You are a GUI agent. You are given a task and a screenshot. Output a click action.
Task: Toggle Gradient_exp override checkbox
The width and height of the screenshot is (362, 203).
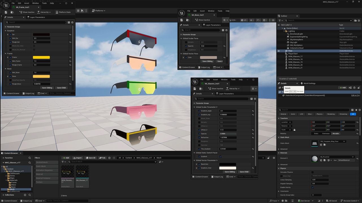coord(199,115)
